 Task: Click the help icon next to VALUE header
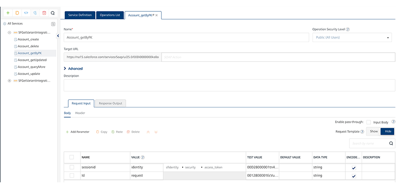click(x=143, y=157)
